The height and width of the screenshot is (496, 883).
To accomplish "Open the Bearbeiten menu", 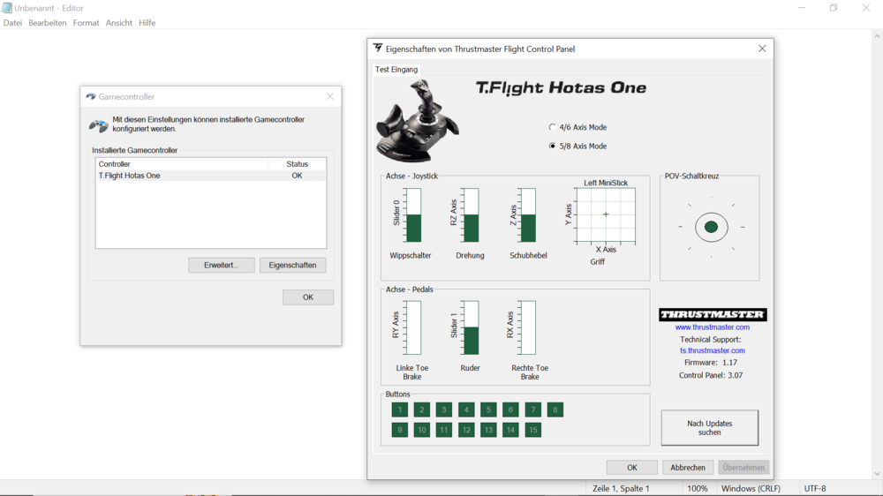I will (48, 23).
